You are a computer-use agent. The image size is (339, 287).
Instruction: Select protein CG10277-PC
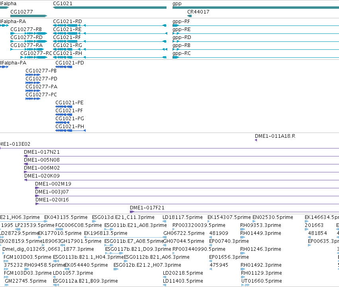point(33,99)
